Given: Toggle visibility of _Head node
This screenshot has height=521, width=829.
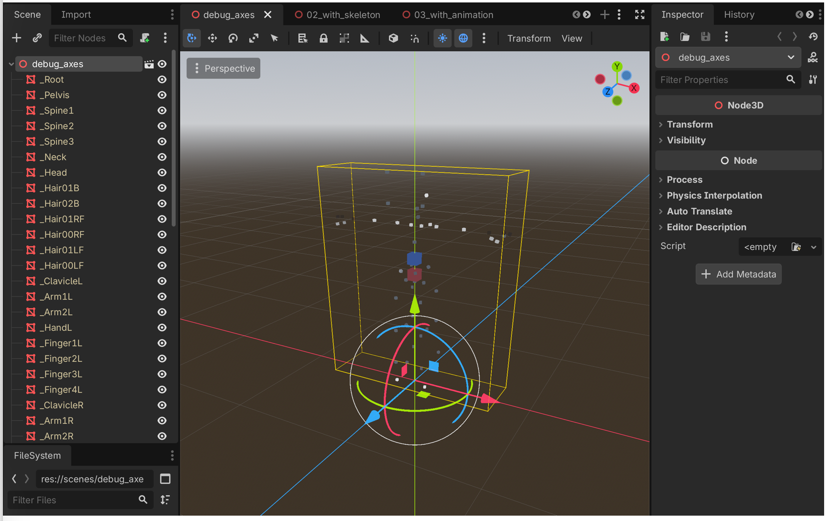Looking at the screenshot, I should coord(162,173).
